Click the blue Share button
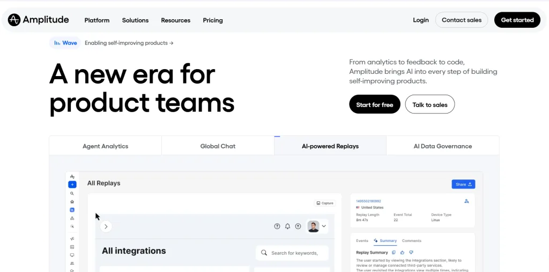The width and height of the screenshot is (549, 272). (x=463, y=184)
